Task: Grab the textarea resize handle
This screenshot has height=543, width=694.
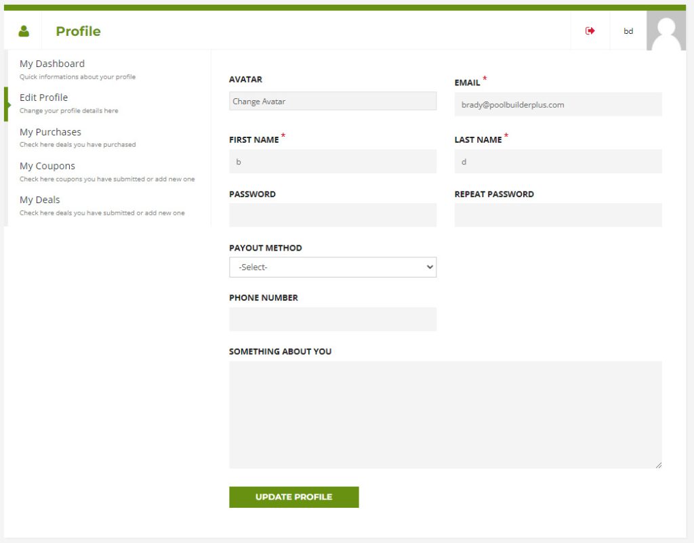Action: point(658,464)
